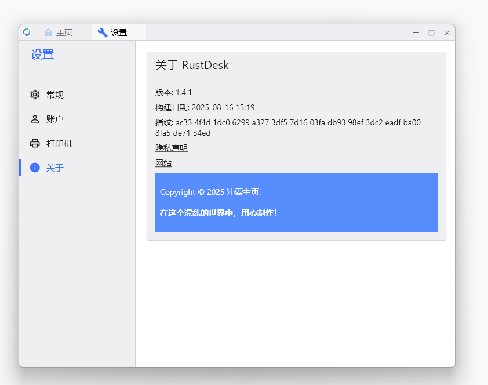Select the 设置 tab label
The height and width of the screenshot is (385, 488).
(x=119, y=32)
